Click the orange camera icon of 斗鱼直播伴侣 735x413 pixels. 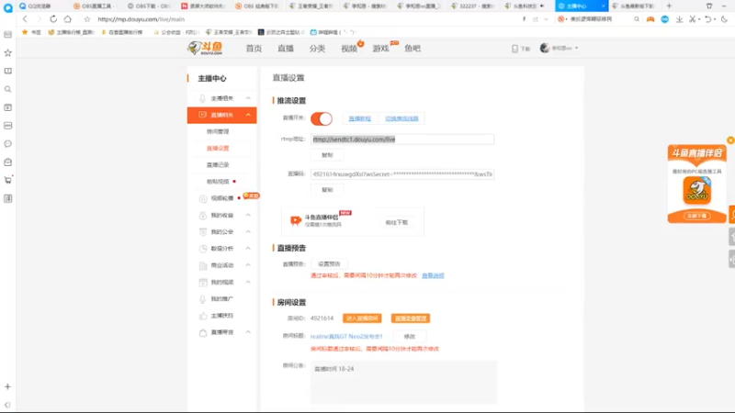click(x=295, y=220)
